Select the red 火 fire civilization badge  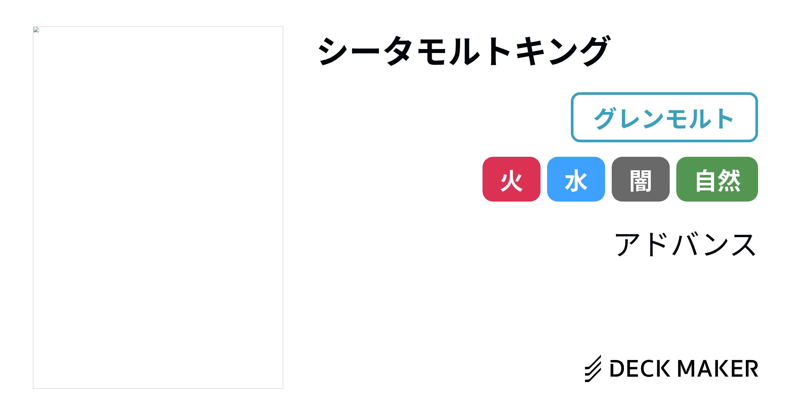click(511, 179)
